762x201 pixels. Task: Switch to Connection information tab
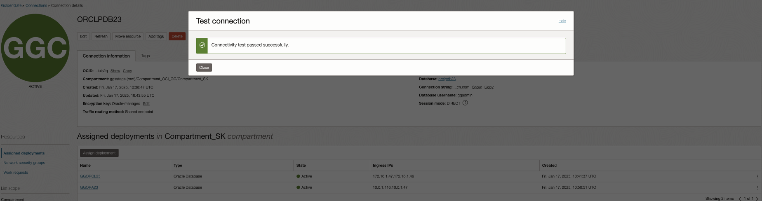[106, 56]
